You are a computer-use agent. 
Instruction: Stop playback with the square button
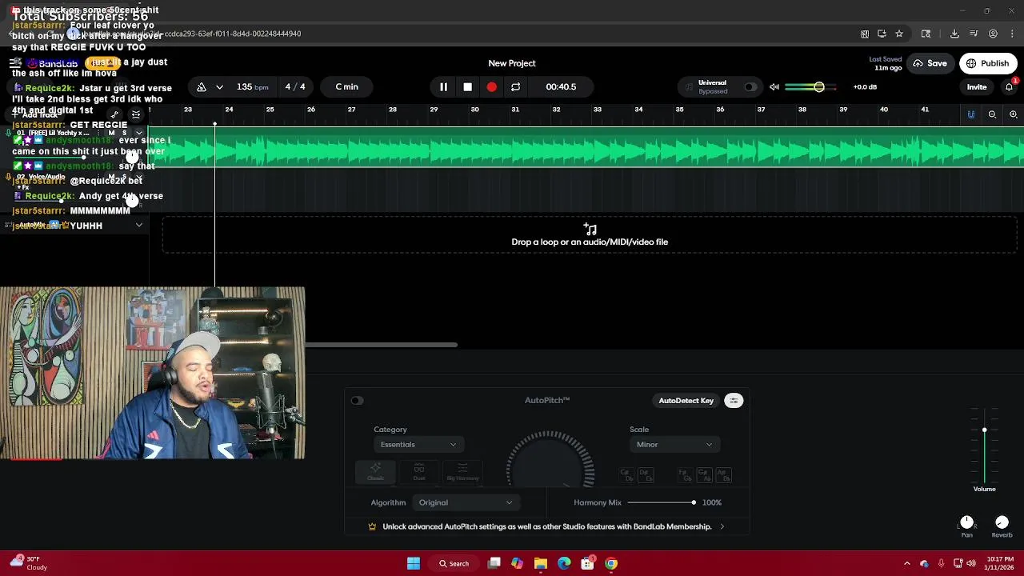467,87
